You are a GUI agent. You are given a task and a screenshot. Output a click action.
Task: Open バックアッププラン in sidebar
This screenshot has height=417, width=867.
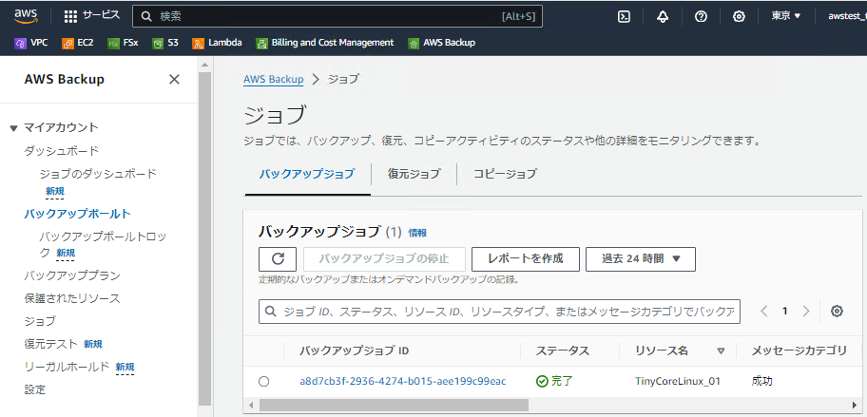tap(72, 275)
